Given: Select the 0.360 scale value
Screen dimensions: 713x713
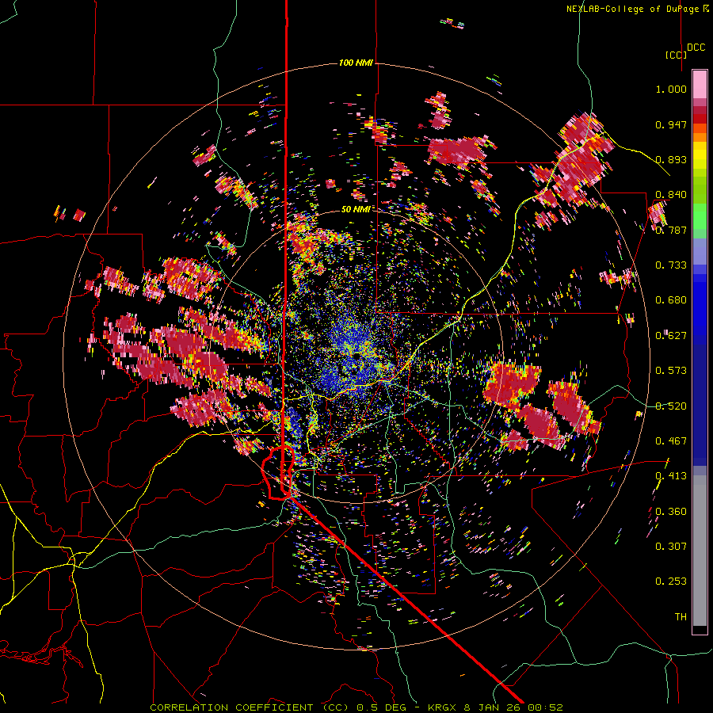Looking at the screenshot, I should coord(671,511).
